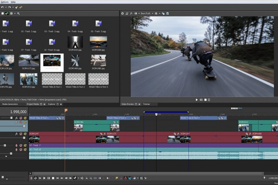Toggle solo on the top video track
The width and height of the screenshot is (278, 185).
25,118
